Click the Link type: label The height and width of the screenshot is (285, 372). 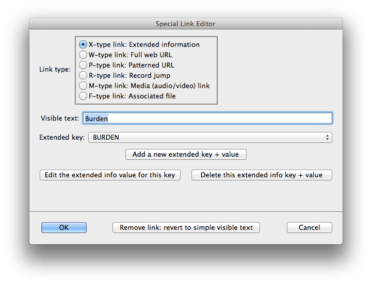(55, 70)
